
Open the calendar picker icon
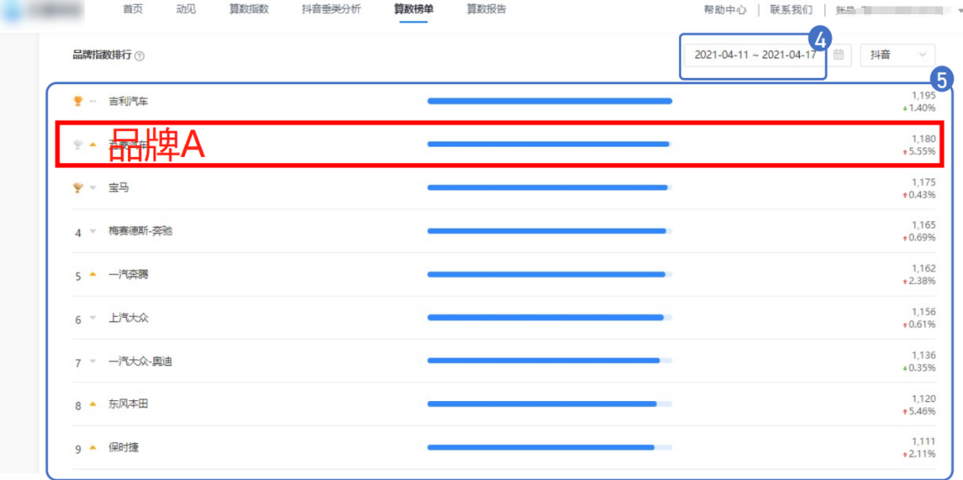(839, 55)
